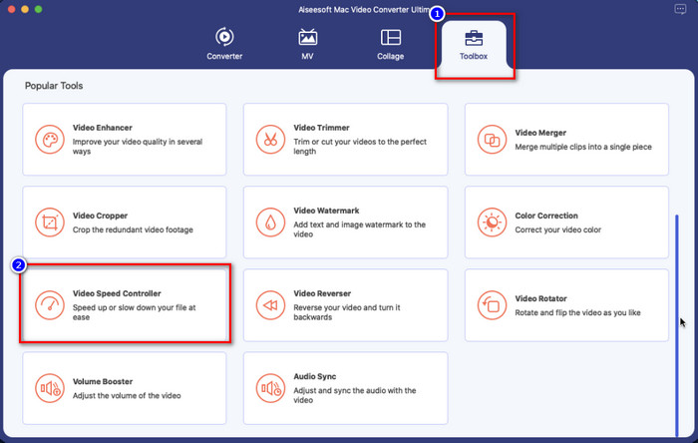Open the Video Reverser tool title

click(x=322, y=293)
